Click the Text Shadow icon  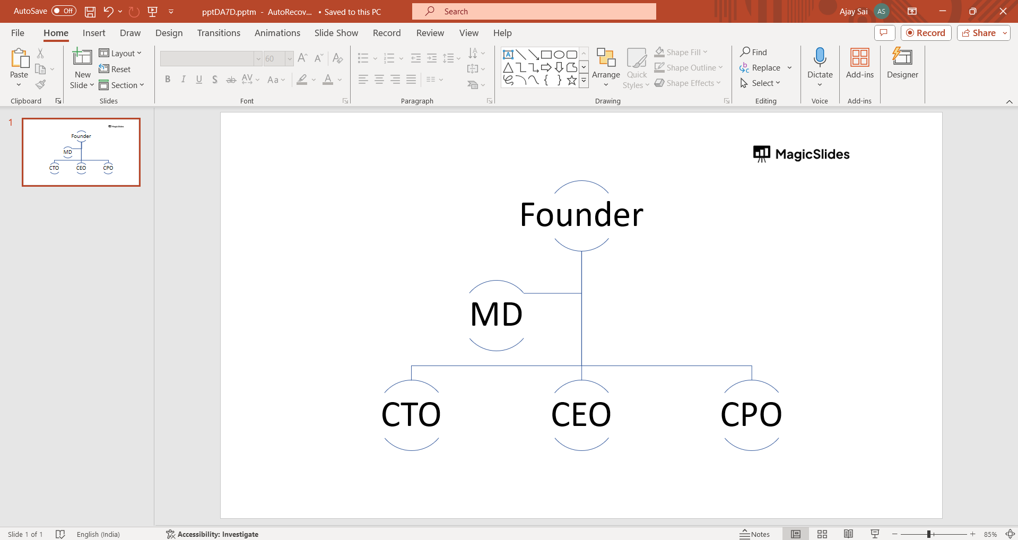215,80
